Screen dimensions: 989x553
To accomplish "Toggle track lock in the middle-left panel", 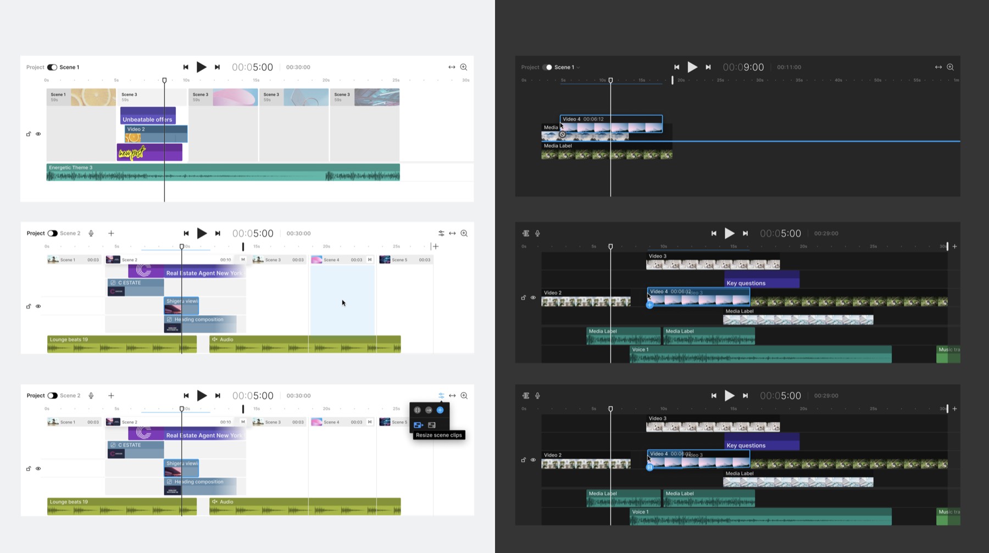I will (x=29, y=306).
